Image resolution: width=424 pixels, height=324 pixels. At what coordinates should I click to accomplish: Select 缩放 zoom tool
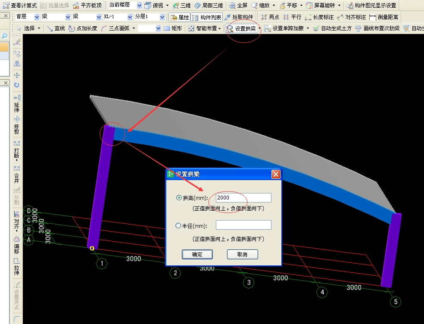tap(260, 6)
